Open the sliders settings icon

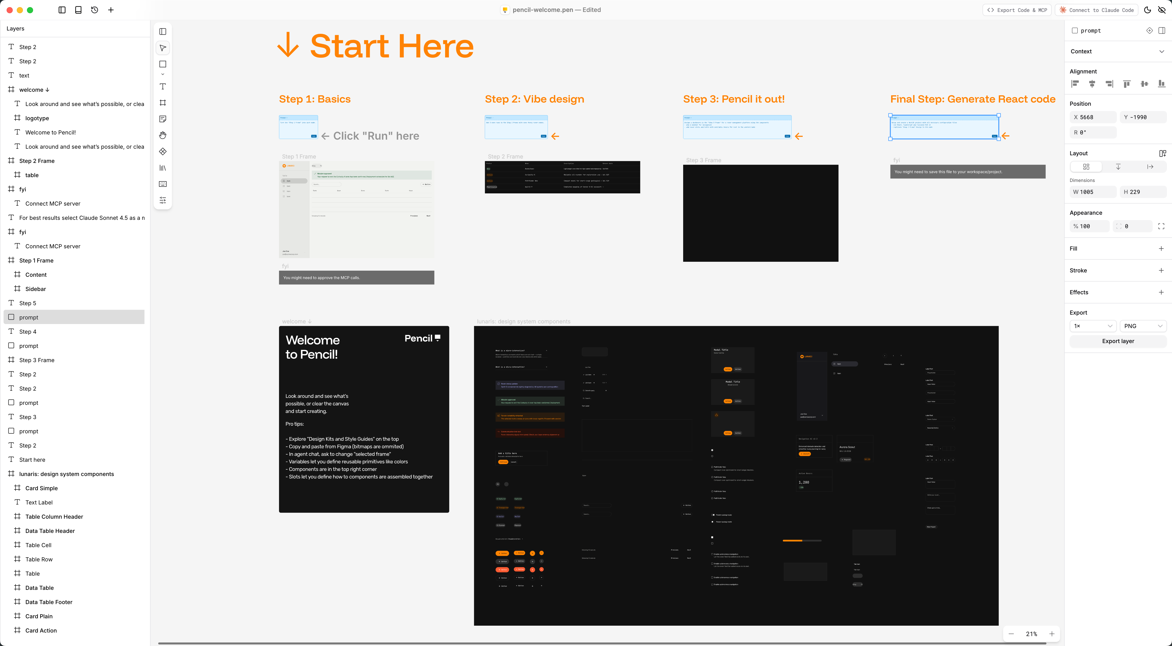[163, 201]
